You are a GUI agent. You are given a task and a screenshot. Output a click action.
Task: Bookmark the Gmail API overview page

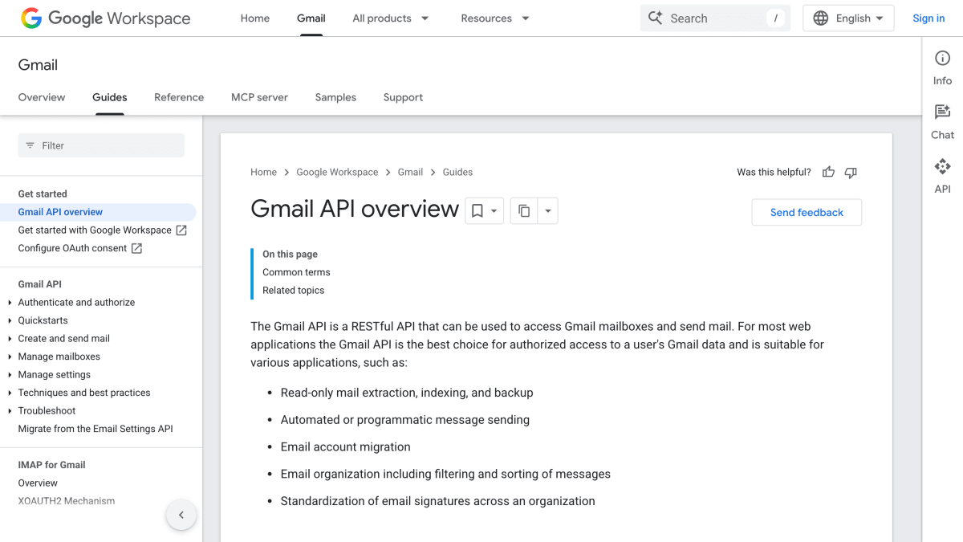coord(477,211)
